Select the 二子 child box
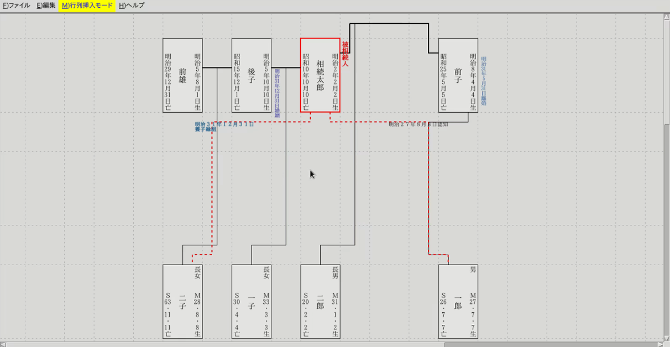 coord(182,302)
